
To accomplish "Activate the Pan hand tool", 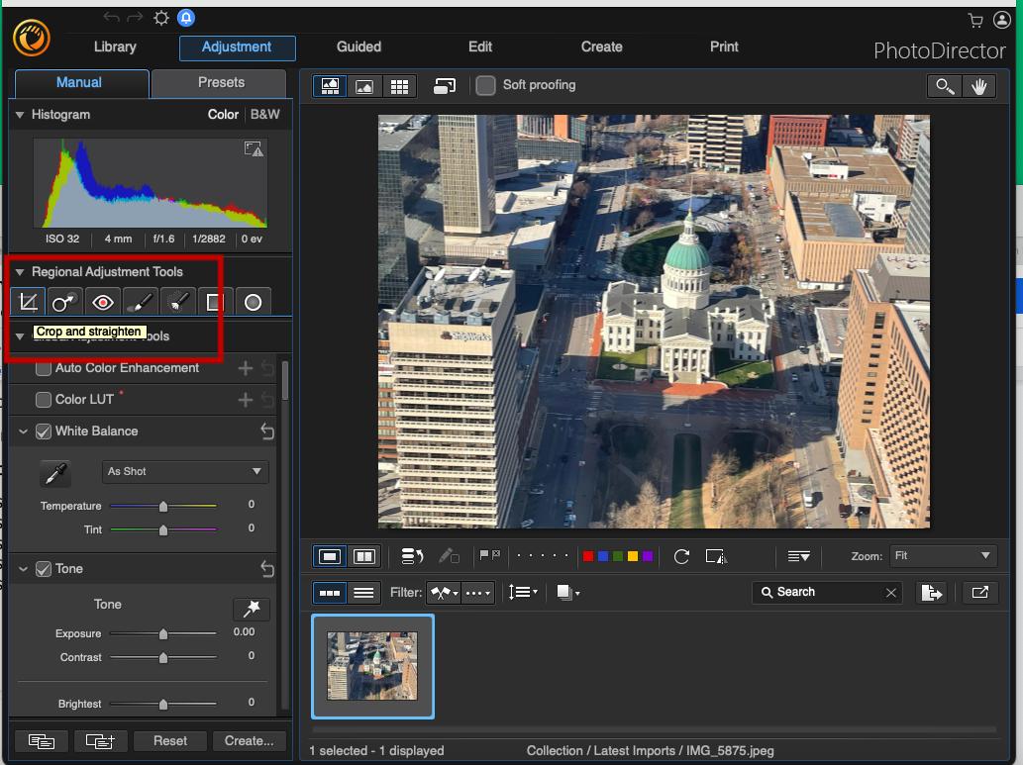I will (979, 86).
